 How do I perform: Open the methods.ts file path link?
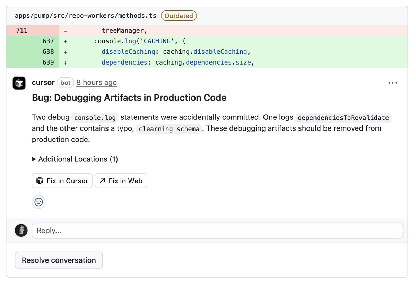pyautogui.click(x=85, y=16)
